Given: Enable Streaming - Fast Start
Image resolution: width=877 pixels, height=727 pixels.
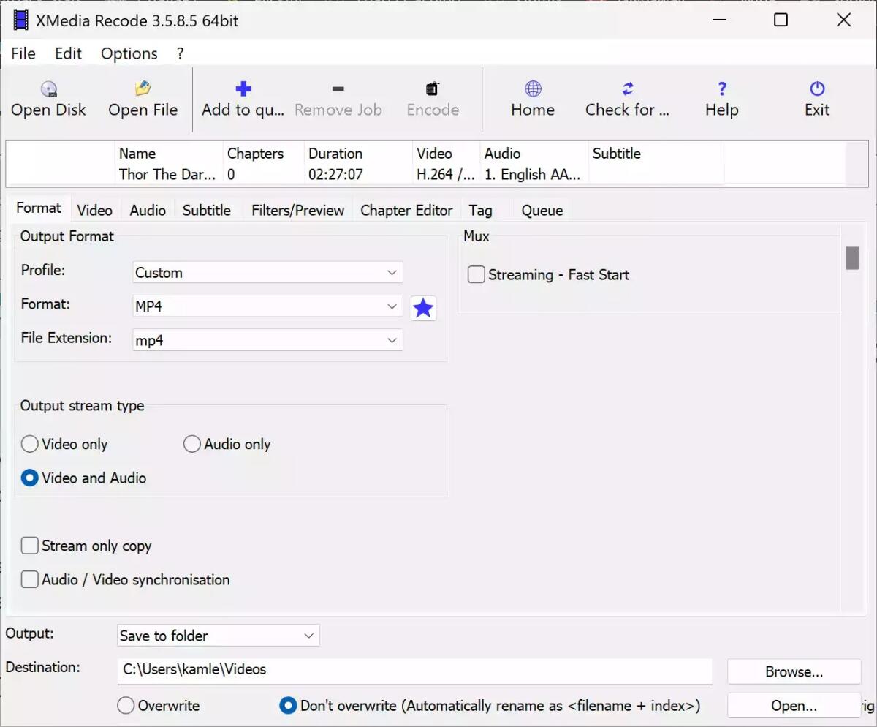Looking at the screenshot, I should (x=476, y=274).
